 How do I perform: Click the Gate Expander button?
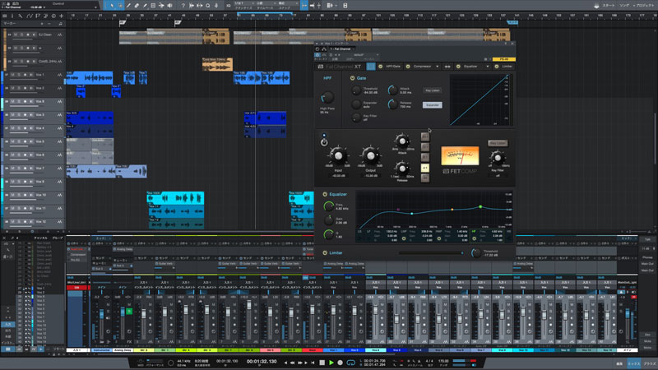point(433,105)
